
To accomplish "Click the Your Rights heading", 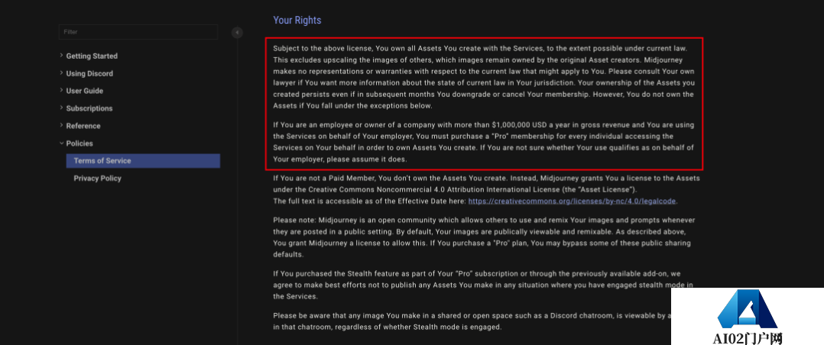I will tap(297, 21).
